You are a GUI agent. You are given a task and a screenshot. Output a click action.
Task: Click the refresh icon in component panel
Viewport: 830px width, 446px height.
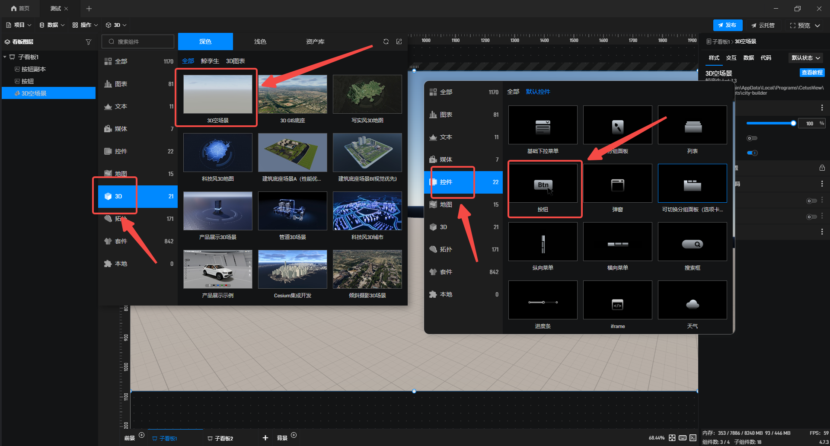386,41
